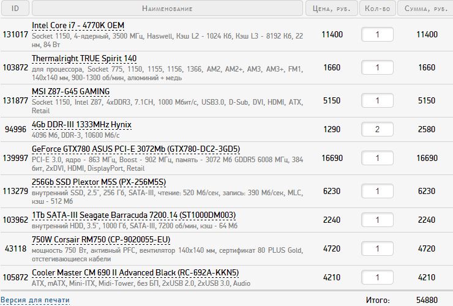Screen dimensions: 453x306
Task: Click the sum 4210 for Cooler Master case
Action: [427, 277]
